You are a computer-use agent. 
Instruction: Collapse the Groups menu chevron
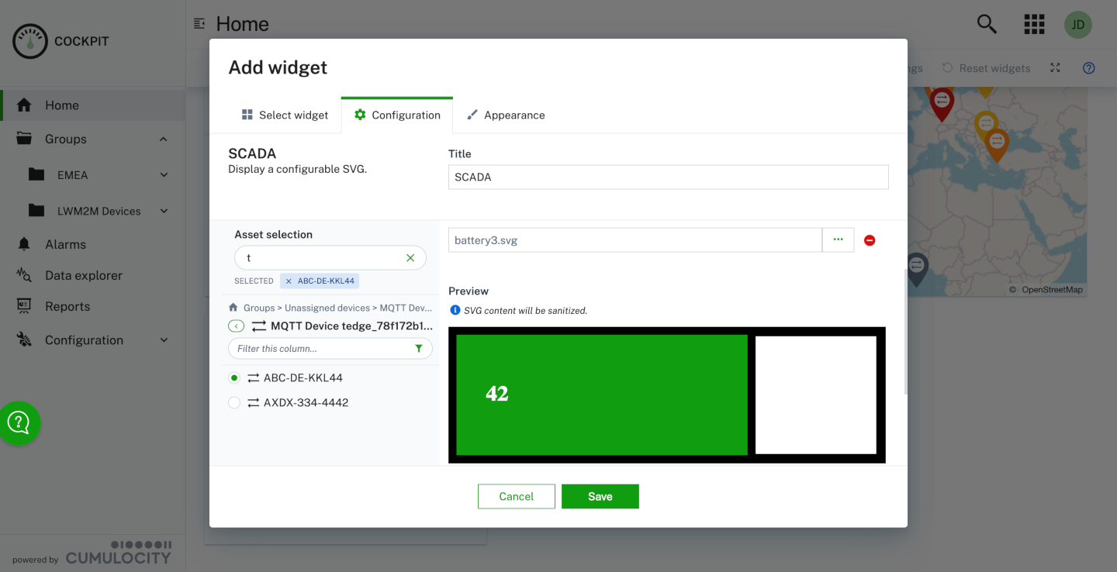pos(163,140)
